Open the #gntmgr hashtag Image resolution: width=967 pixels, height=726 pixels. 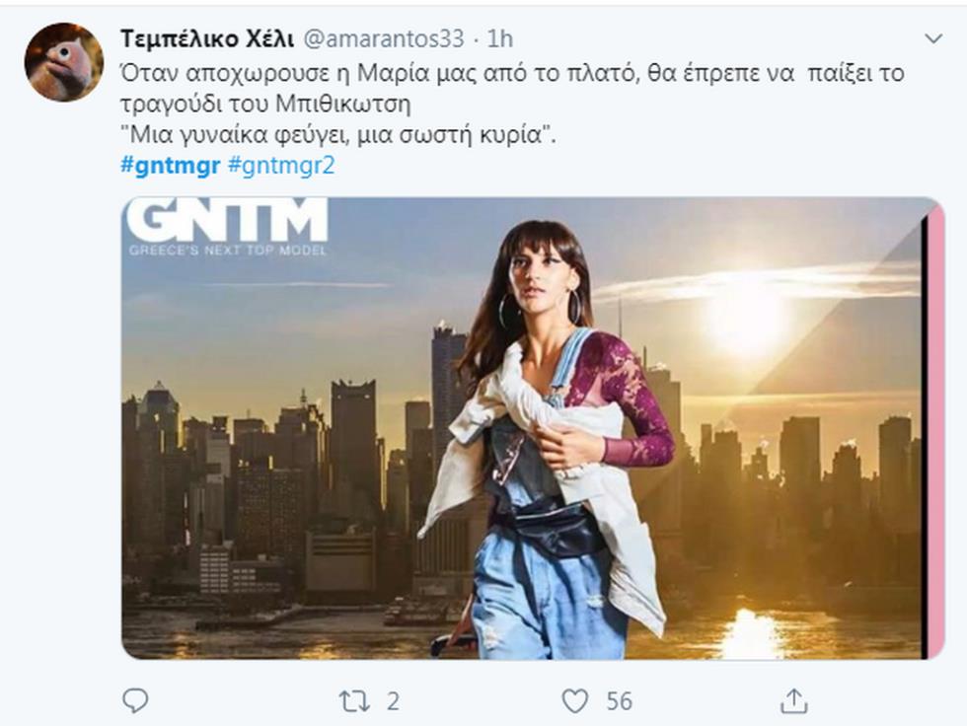pos(170,165)
